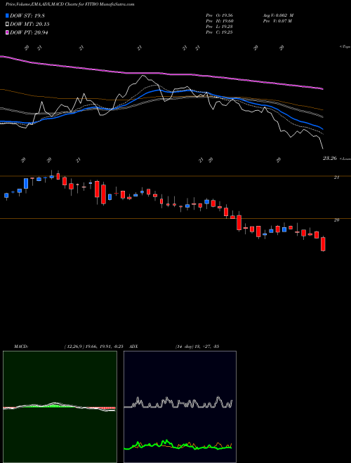
Task: Click the MACD values '(12,26,9) 19.66, 19.91, -0.25'
Action: (x=93, y=347)
